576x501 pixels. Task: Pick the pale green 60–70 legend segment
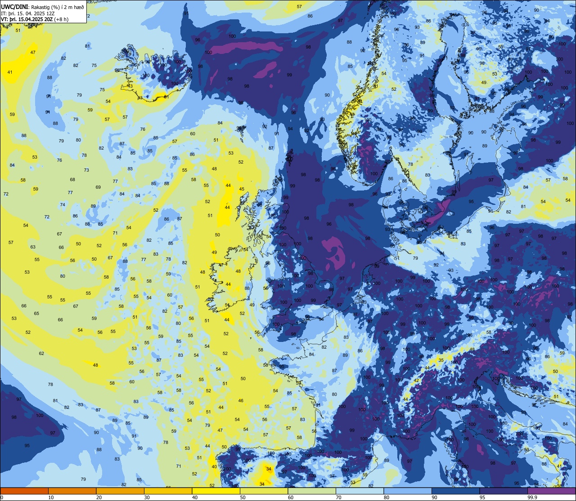[312, 491]
